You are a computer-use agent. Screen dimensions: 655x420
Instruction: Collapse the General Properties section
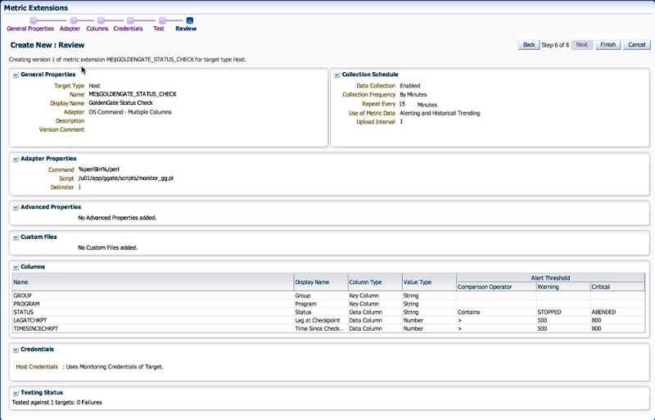(x=16, y=75)
